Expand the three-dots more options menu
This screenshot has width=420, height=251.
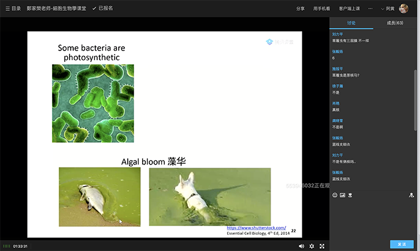tap(370, 8)
